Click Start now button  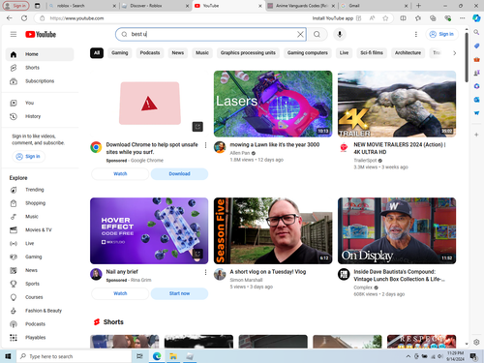tap(179, 293)
